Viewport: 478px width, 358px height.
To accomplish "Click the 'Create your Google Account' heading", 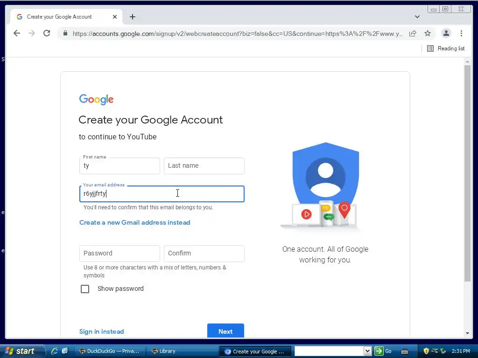I will pyautogui.click(x=151, y=120).
